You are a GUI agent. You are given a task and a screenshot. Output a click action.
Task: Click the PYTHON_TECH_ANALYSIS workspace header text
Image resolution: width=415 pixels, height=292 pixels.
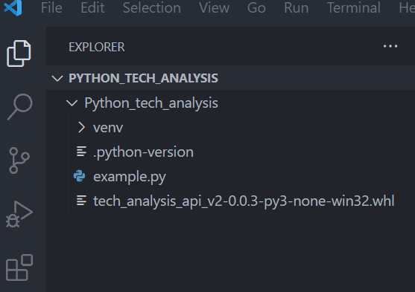(143, 78)
